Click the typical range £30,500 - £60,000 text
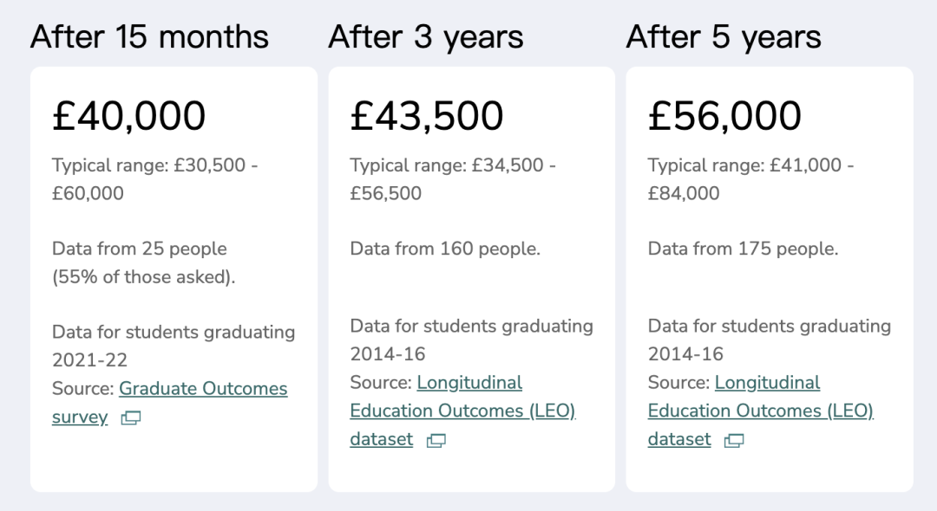 [x=154, y=179]
